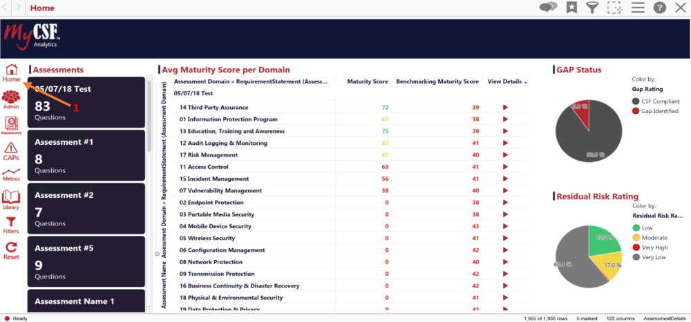Click the 122 columns status entry
The width and height of the screenshot is (691, 322).
621,318
